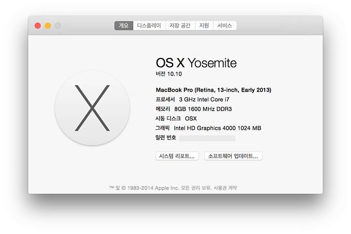Click the 시스템 리포트... button

pyautogui.click(x=177, y=156)
